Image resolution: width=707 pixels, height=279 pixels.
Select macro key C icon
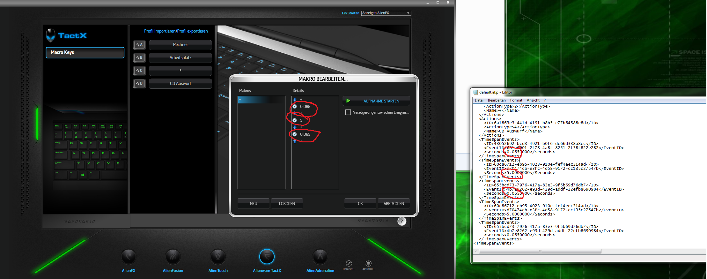click(x=139, y=71)
